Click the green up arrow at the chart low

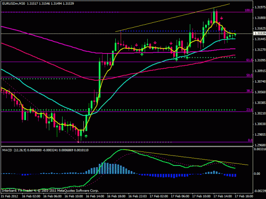(86, 136)
